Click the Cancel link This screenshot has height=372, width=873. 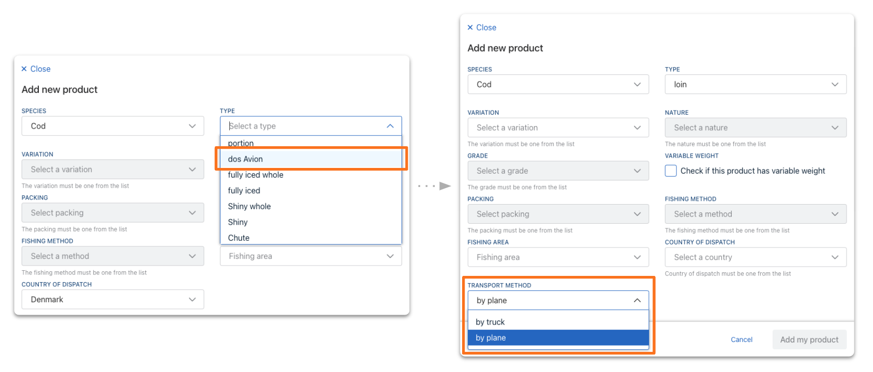[x=741, y=339]
